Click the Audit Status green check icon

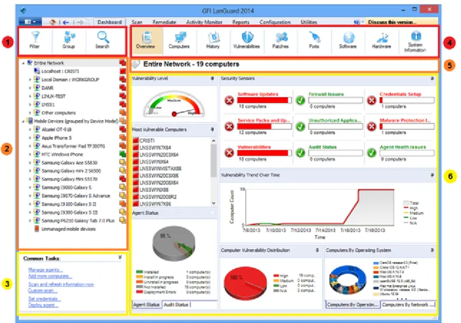(301, 153)
